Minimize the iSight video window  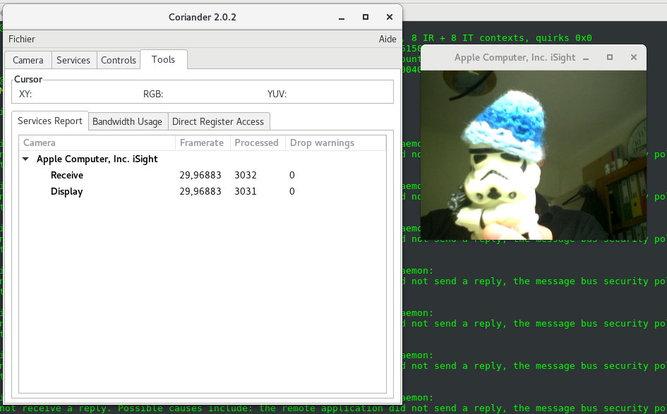(586, 58)
